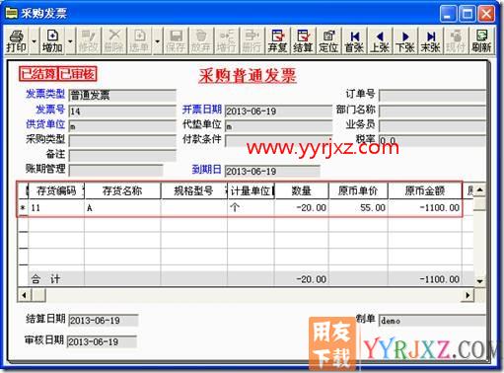Image resolution: width=504 pixels, height=373 pixels.
Task: Click the 发票号 field showing 14
Action: click(122, 111)
